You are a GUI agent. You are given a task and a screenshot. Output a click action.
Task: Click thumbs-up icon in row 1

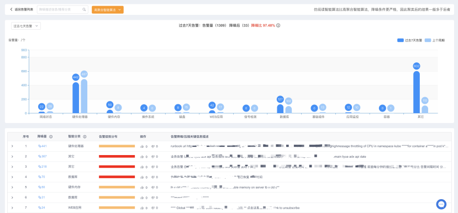(x=142, y=146)
